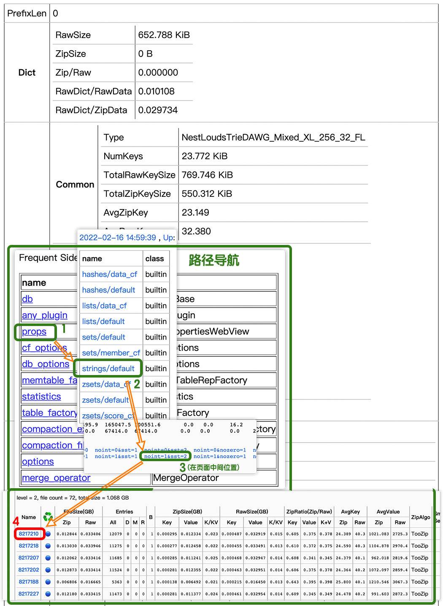Click the blue dot beside file 8217207
443x606 pixels.
point(48,558)
